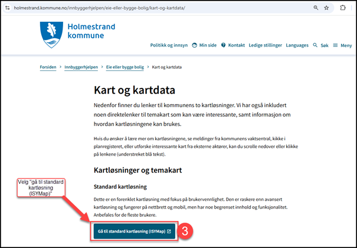Click the Kart og kartdata breadcrumb text
Image resolution: width=357 pixels, height=248 pixels.
click(167, 67)
